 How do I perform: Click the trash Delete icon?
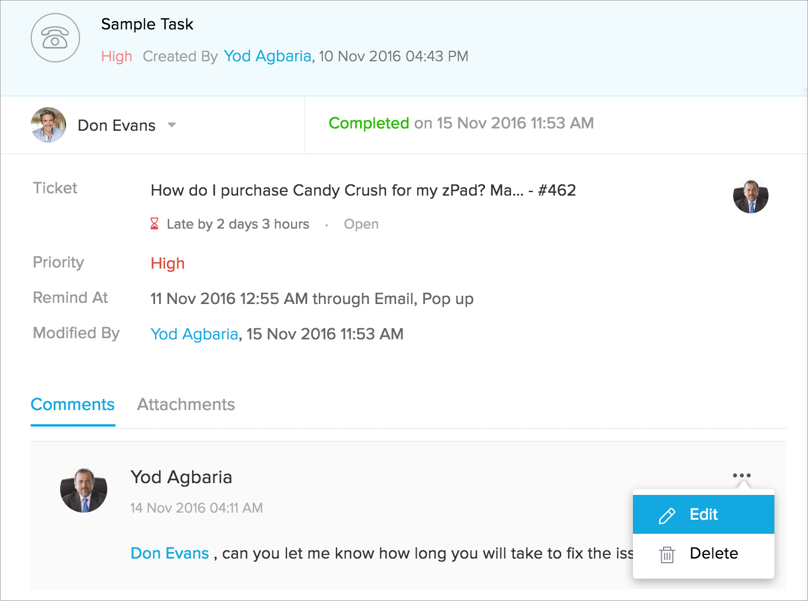667,554
